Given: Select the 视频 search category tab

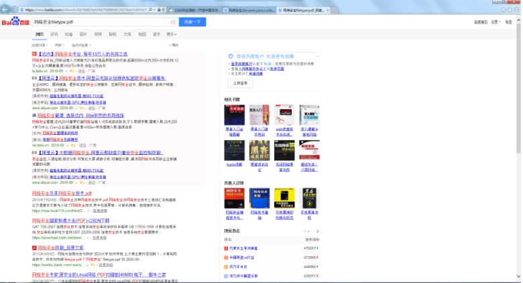Looking at the screenshot, I should (x=98, y=34).
